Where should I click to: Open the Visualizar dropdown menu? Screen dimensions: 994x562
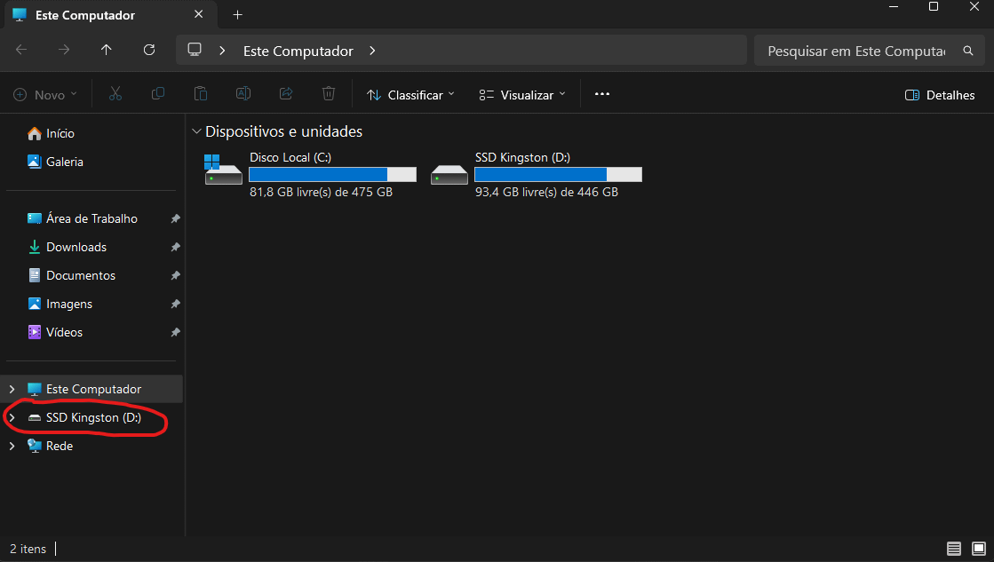click(x=521, y=95)
